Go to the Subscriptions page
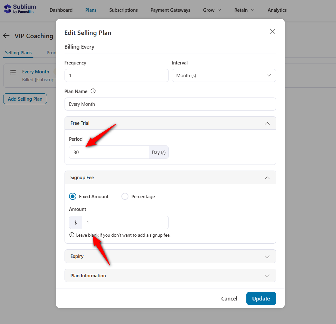The image size is (336, 324). (123, 10)
